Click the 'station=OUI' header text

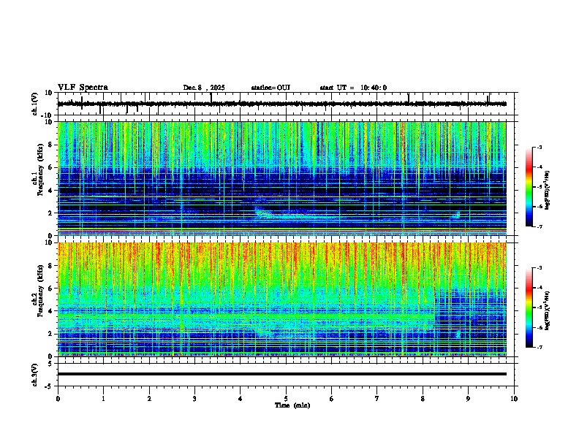click(x=270, y=88)
